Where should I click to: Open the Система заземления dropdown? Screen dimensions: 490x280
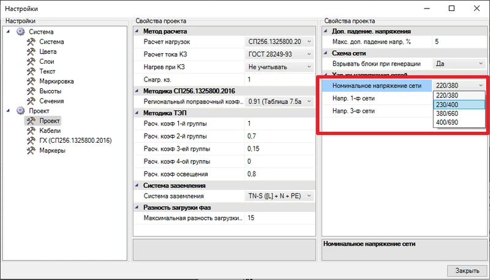(x=309, y=196)
